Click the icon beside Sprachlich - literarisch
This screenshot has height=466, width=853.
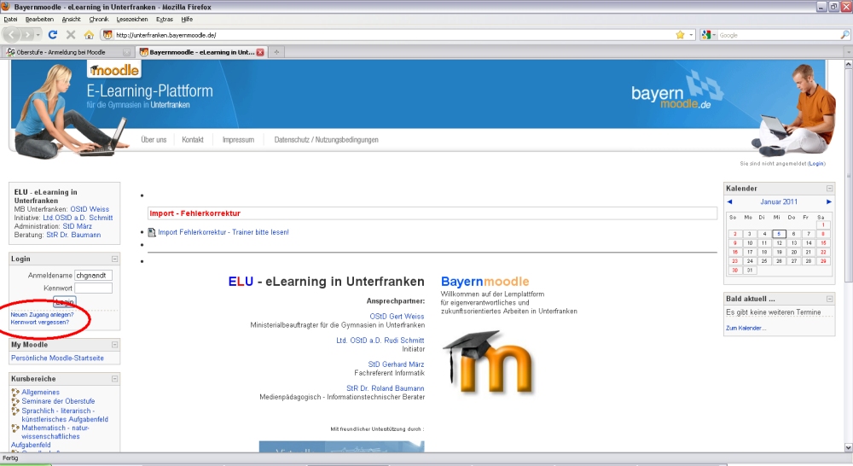click(x=15, y=411)
